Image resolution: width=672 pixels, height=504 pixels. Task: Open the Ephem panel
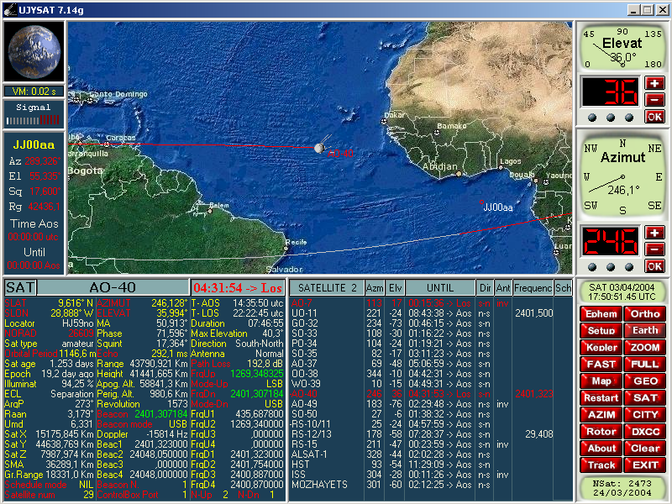point(601,313)
